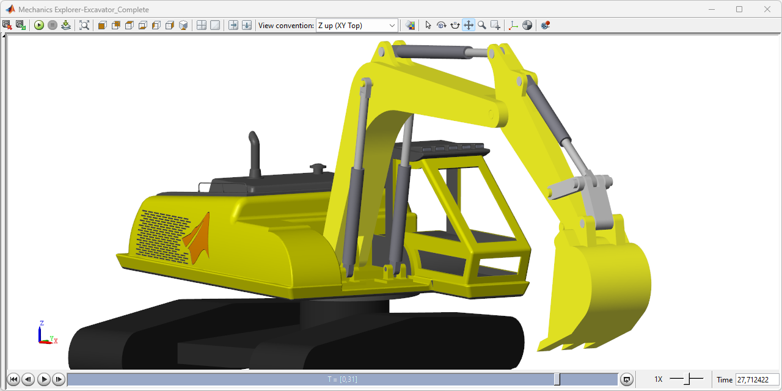782x391 pixels.
Task: Step animation one frame backward
Action: point(29,379)
